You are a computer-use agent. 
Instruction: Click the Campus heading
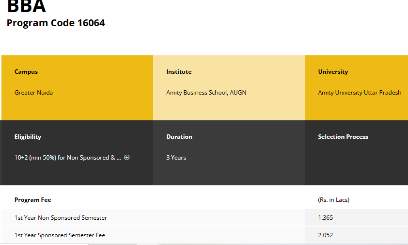[26, 72]
